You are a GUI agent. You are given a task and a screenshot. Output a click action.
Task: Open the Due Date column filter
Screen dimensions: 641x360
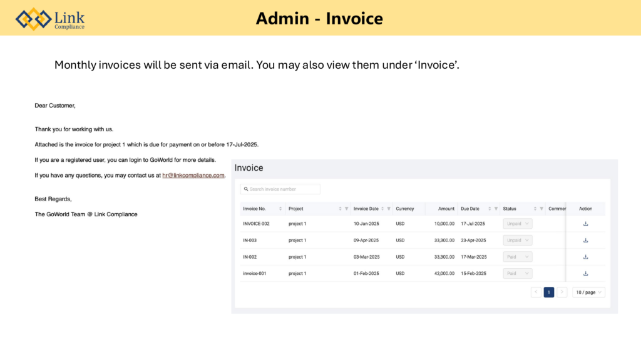[x=496, y=209]
